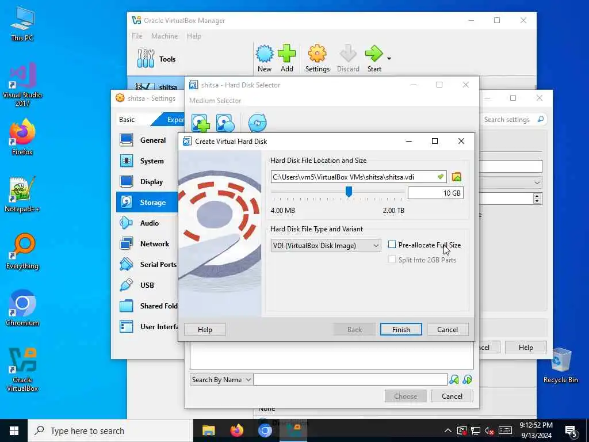This screenshot has height=442, width=589.
Task: Open the File menu in VirtualBox Manager
Action: point(137,36)
